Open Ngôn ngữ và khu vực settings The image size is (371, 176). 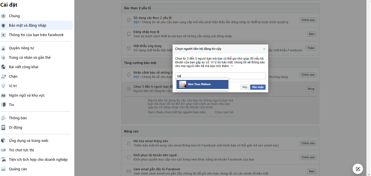[x=36, y=95]
